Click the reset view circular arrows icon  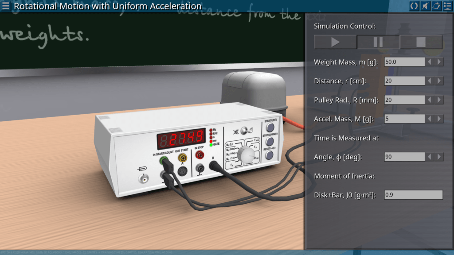[x=414, y=6]
